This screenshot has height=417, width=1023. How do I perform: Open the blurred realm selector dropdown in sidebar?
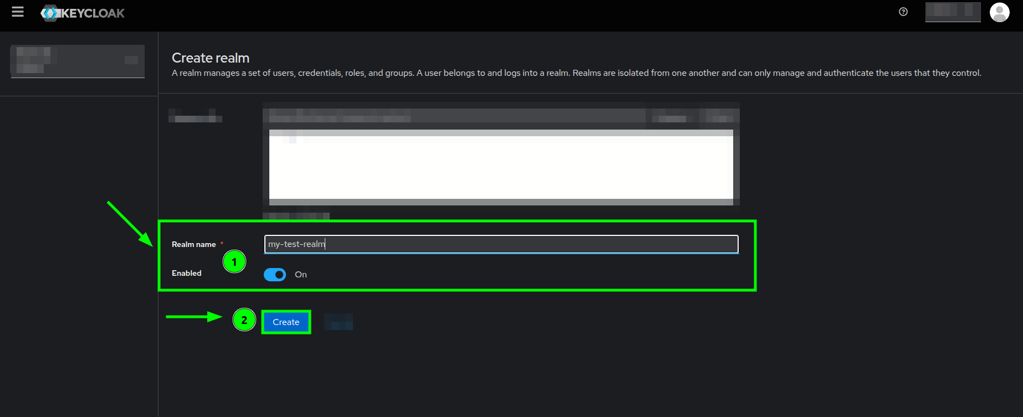(78, 61)
